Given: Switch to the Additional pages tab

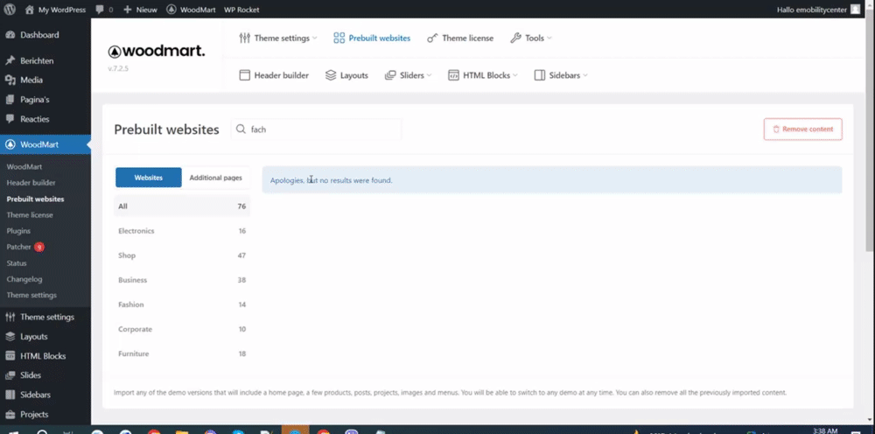Looking at the screenshot, I should [x=216, y=178].
